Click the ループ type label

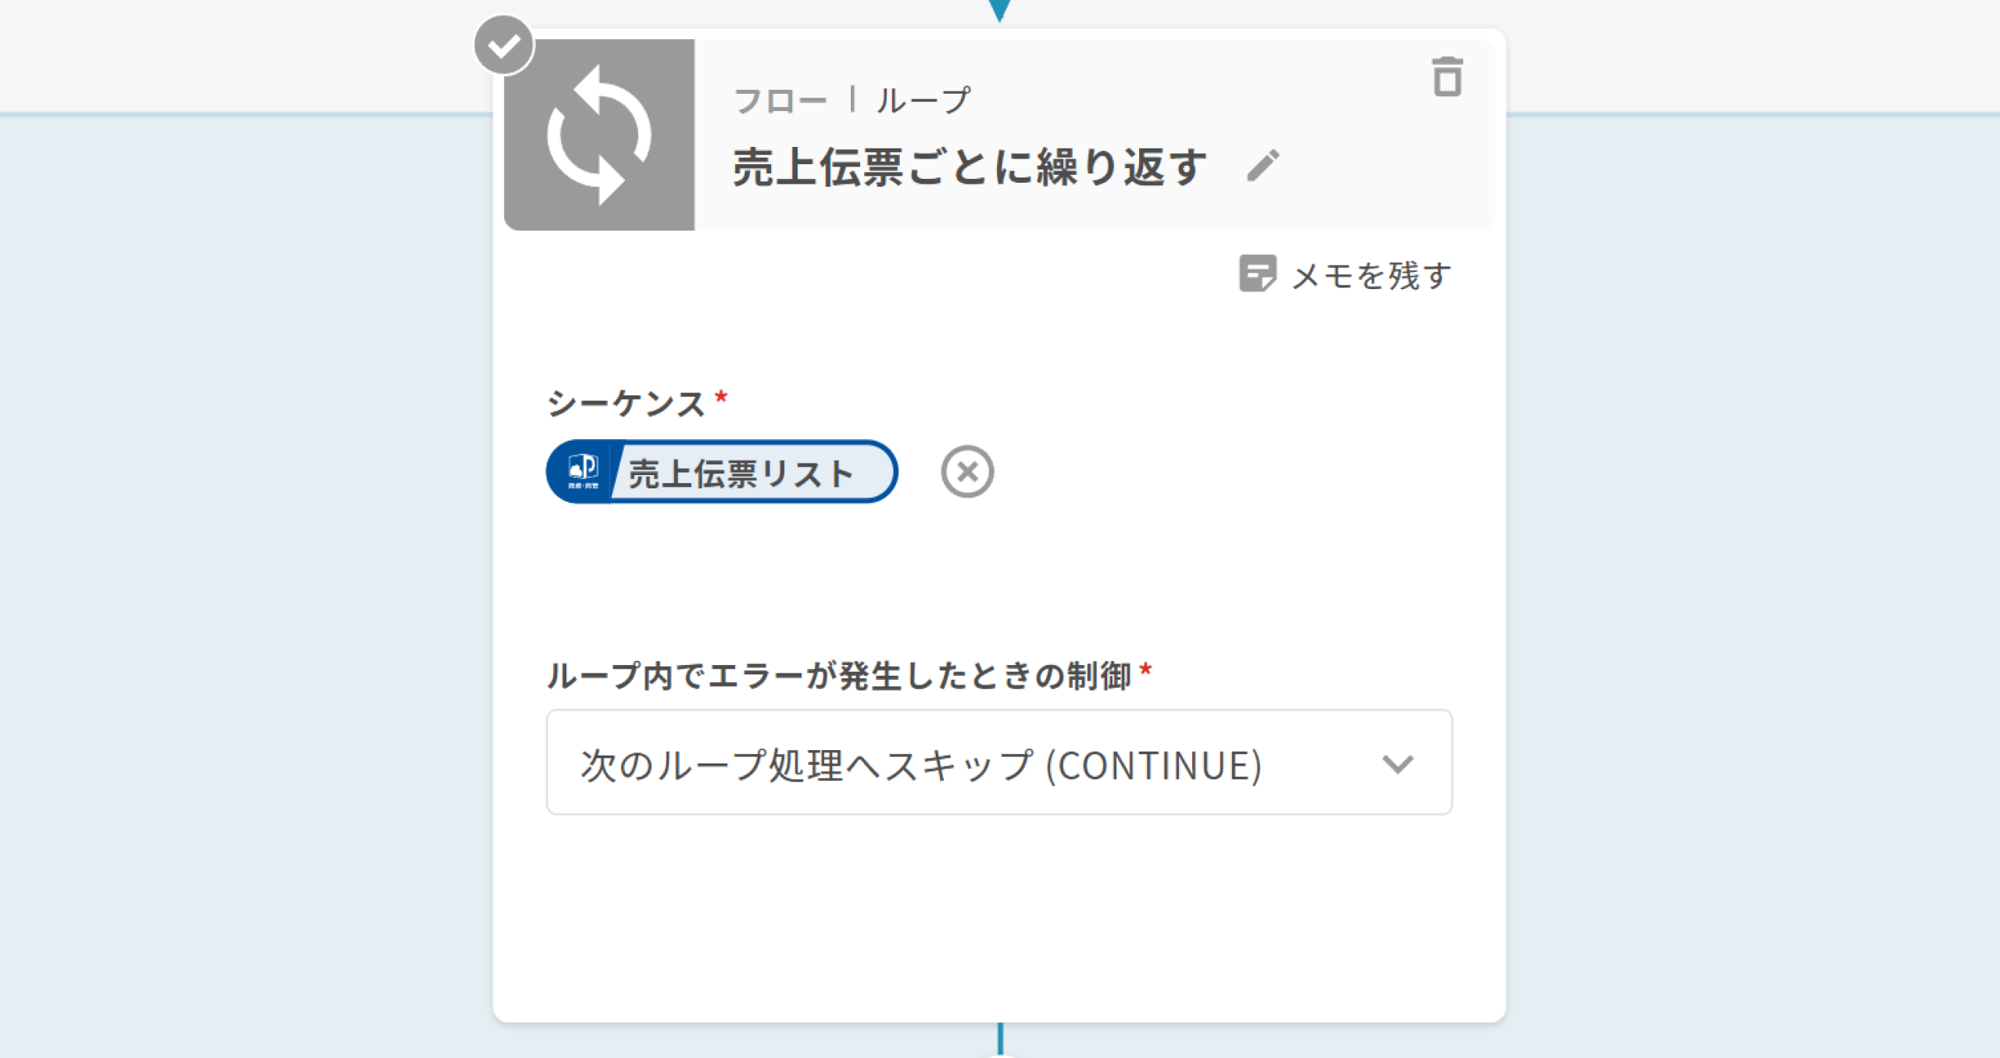(x=923, y=101)
